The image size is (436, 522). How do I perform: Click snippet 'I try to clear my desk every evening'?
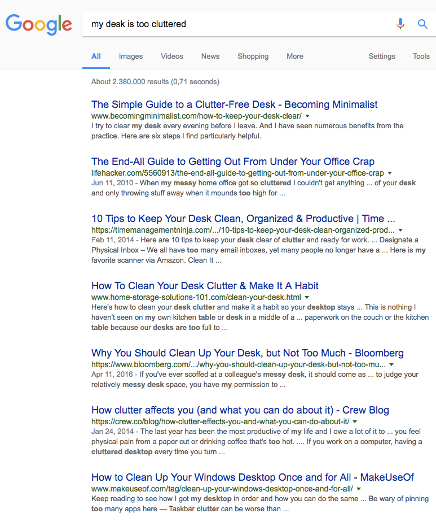[x=247, y=131]
